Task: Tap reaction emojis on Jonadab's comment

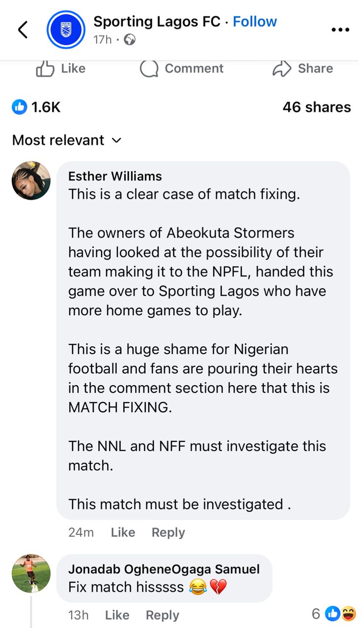Action: (x=340, y=613)
